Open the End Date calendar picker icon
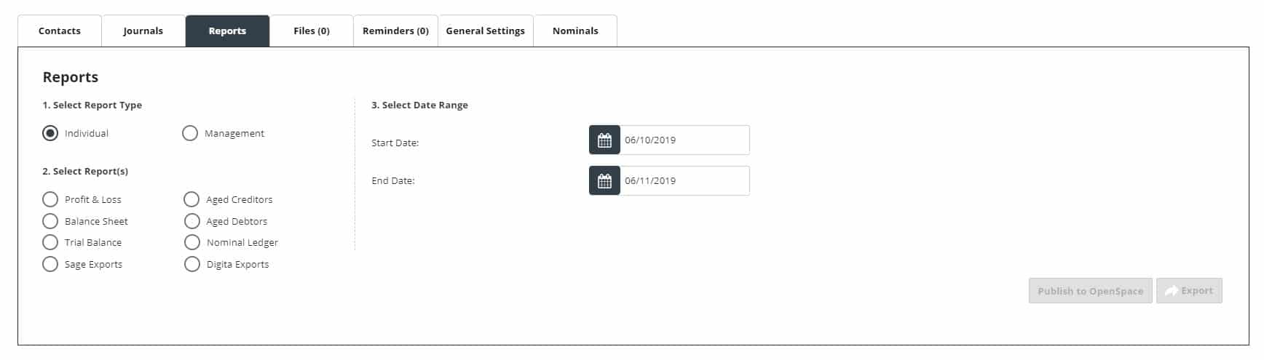This screenshot has height=360, width=1264. point(604,181)
